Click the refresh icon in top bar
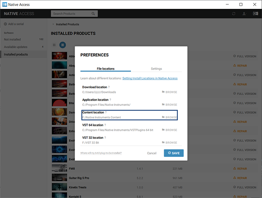262x198 pixels. (234, 14)
